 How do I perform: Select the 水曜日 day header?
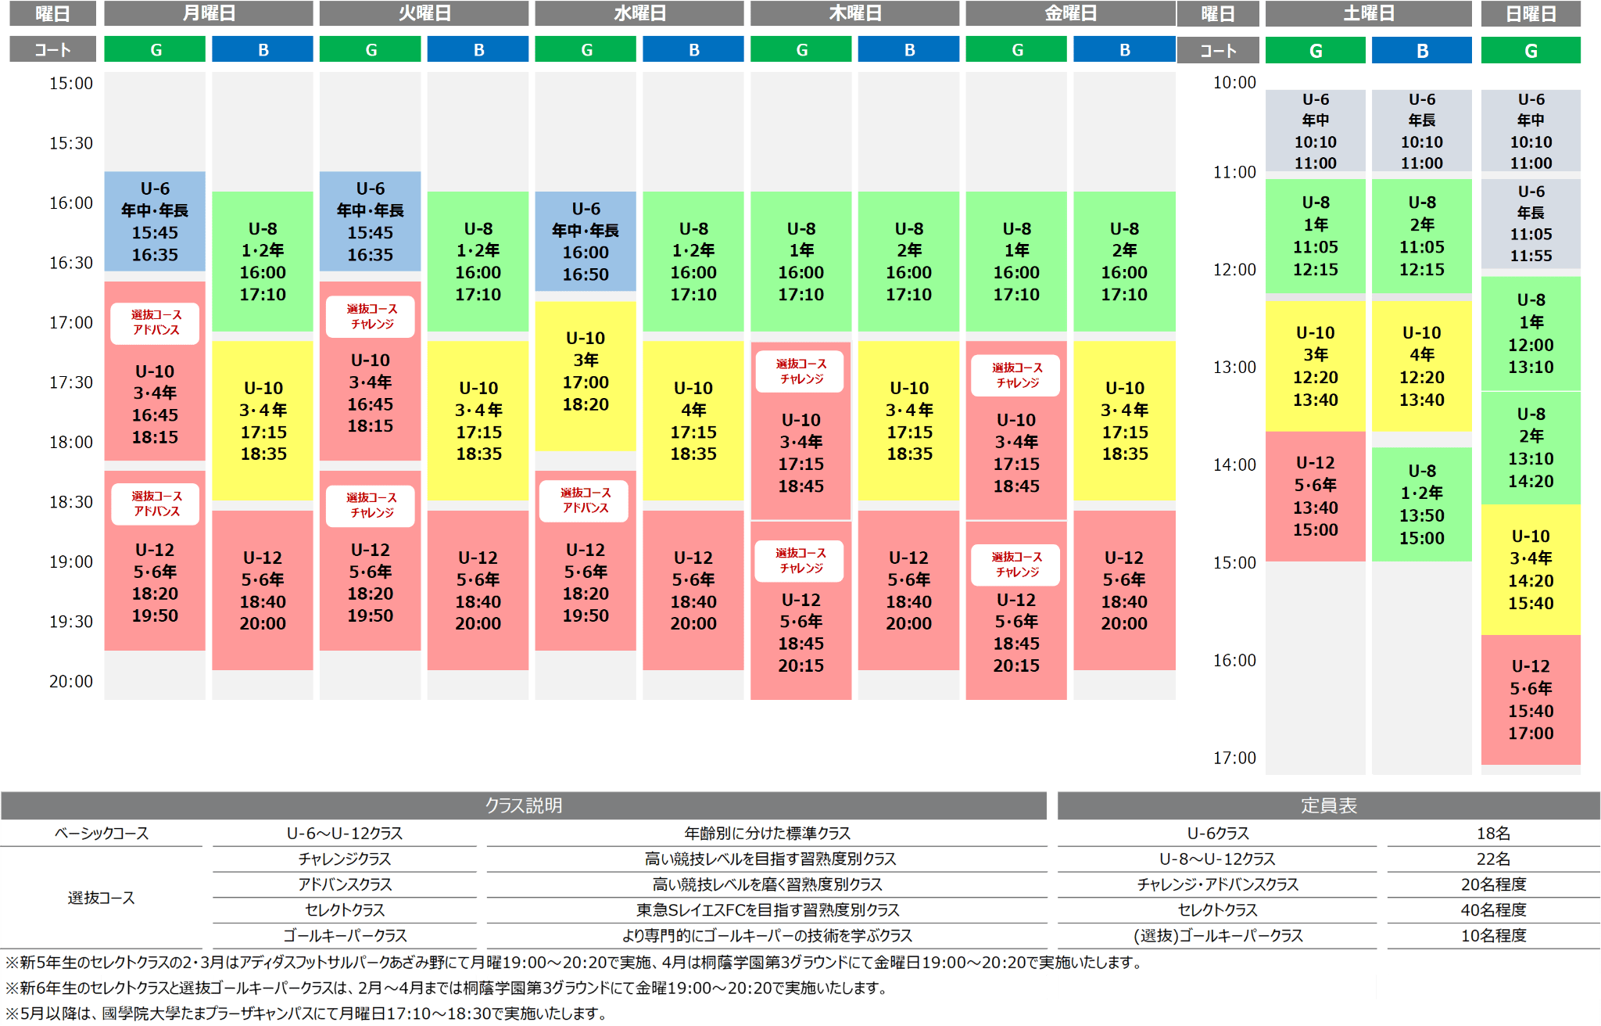pyautogui.click(x=639, y=13)
